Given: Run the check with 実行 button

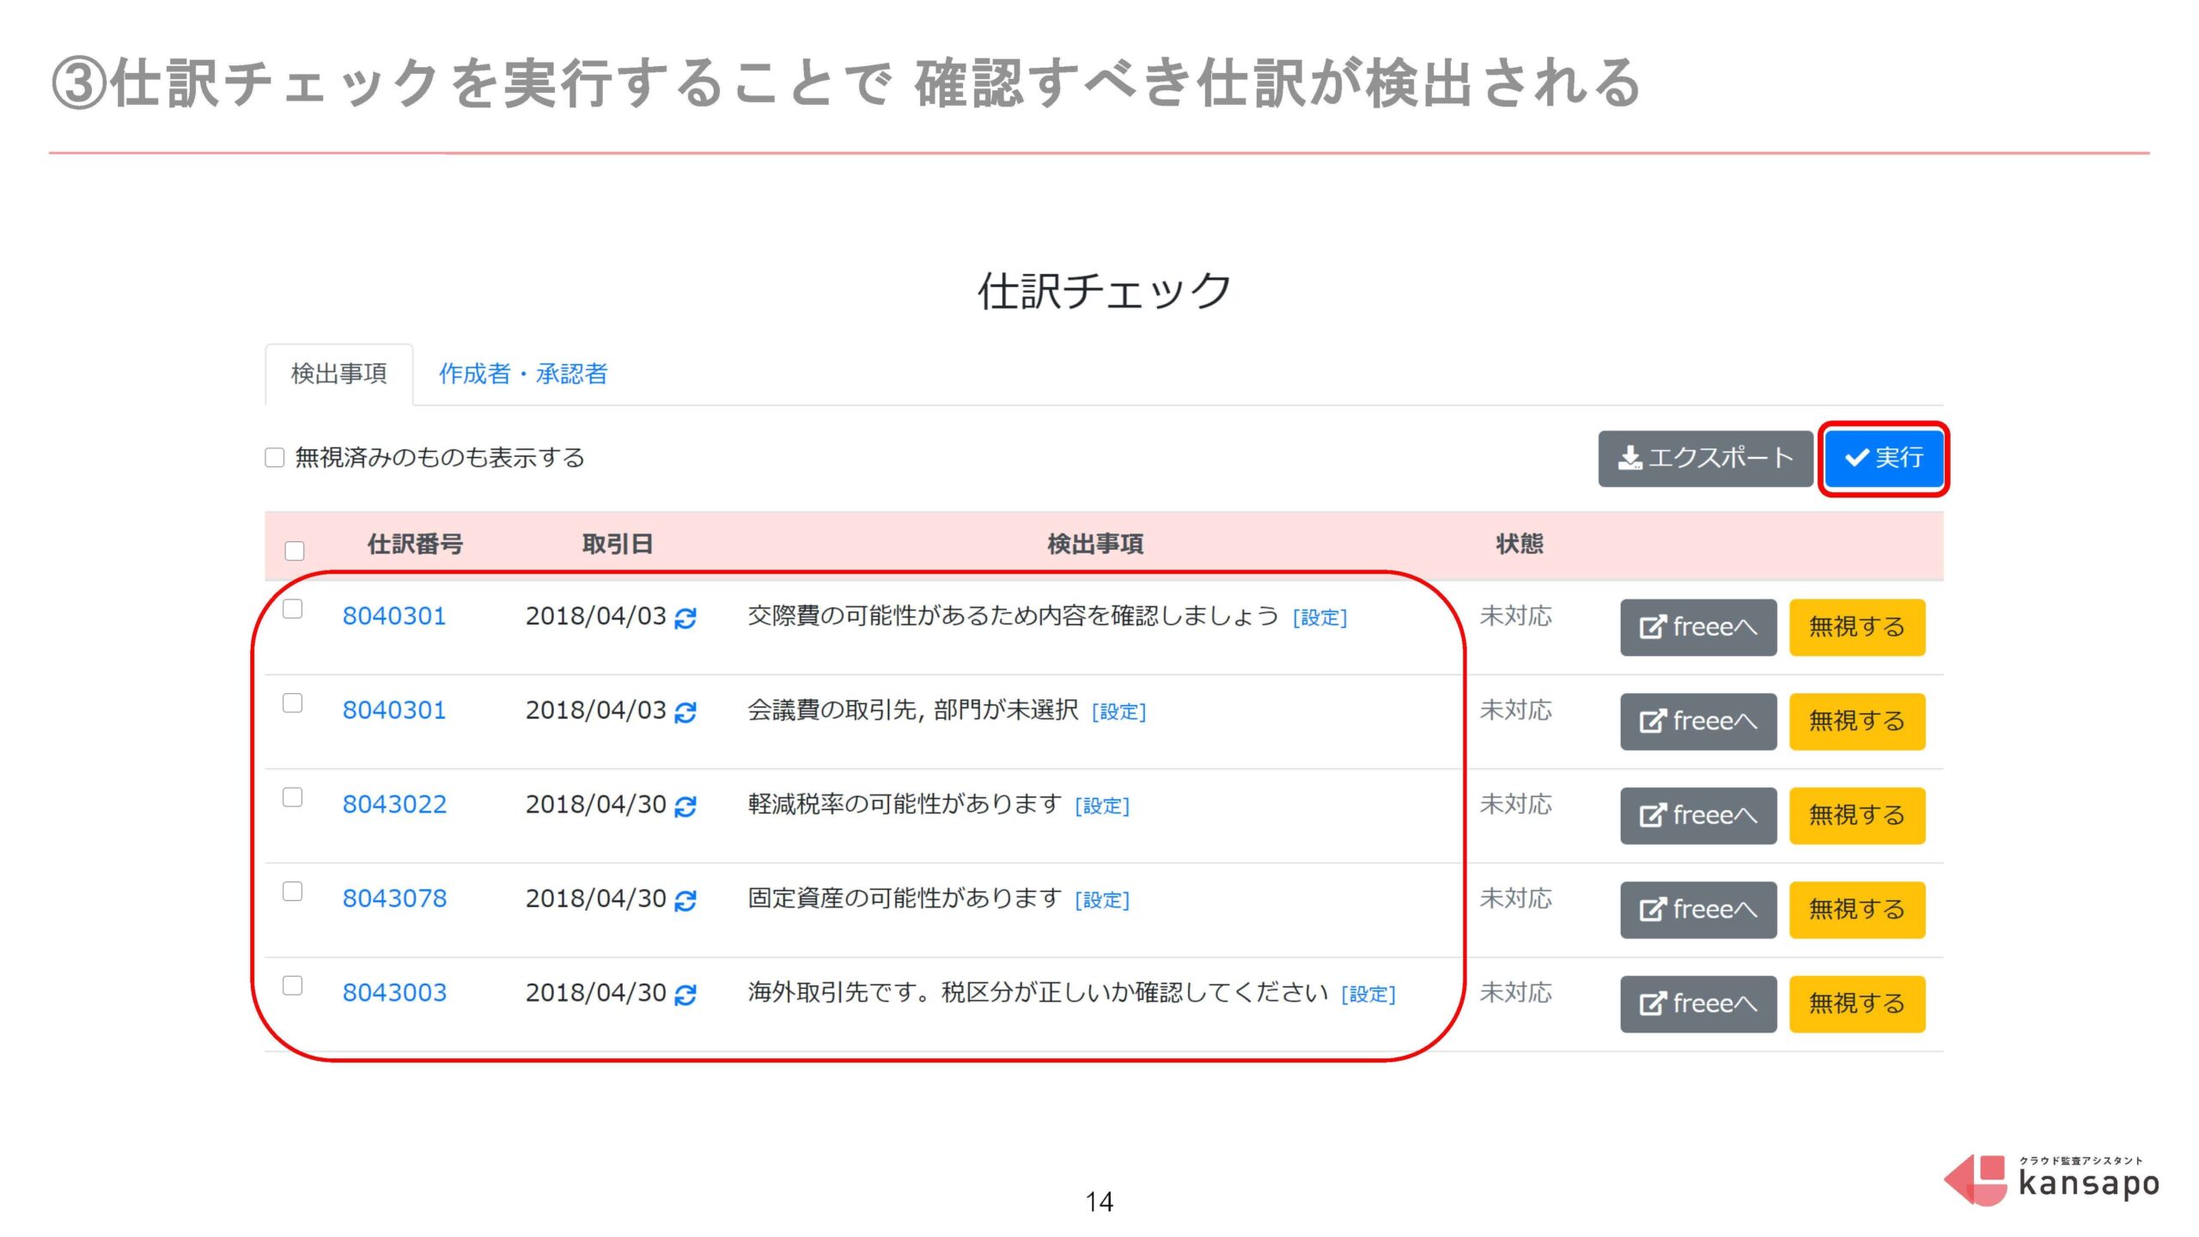Looking at the screenshot, I should click(1885, 458).
